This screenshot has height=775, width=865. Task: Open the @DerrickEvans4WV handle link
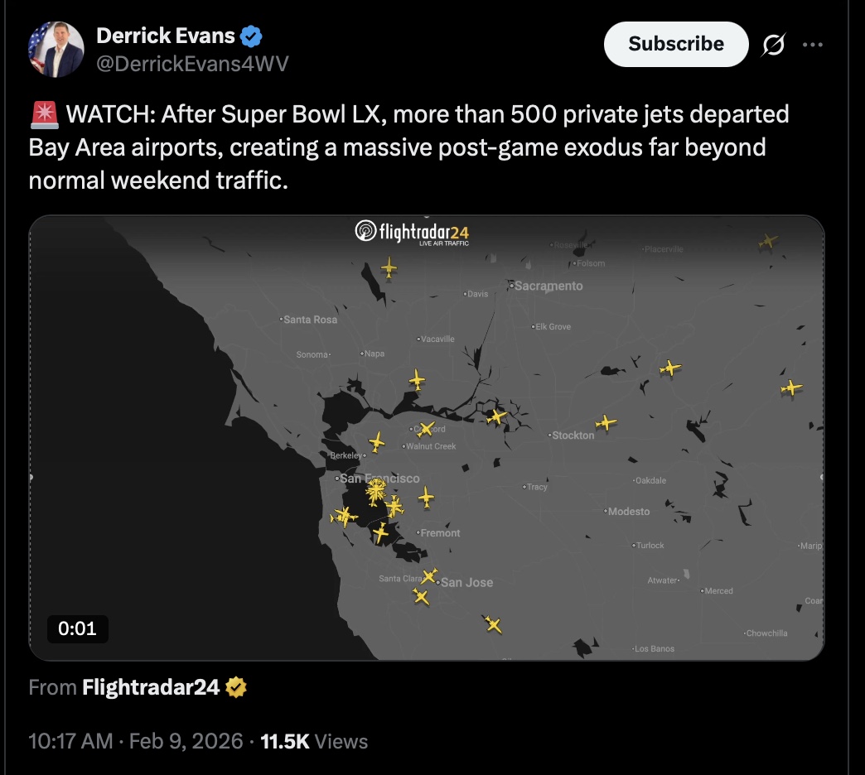tap(192, 64)
